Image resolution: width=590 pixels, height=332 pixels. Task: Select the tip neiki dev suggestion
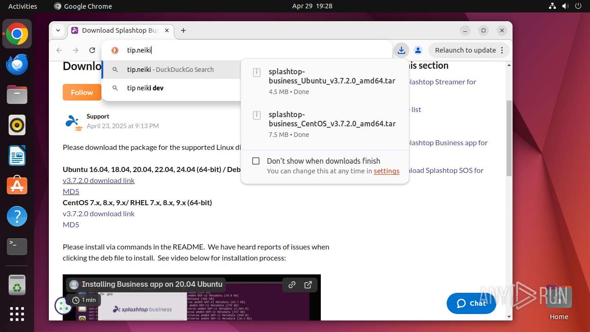pyautogui.click(x=171, y=88)
